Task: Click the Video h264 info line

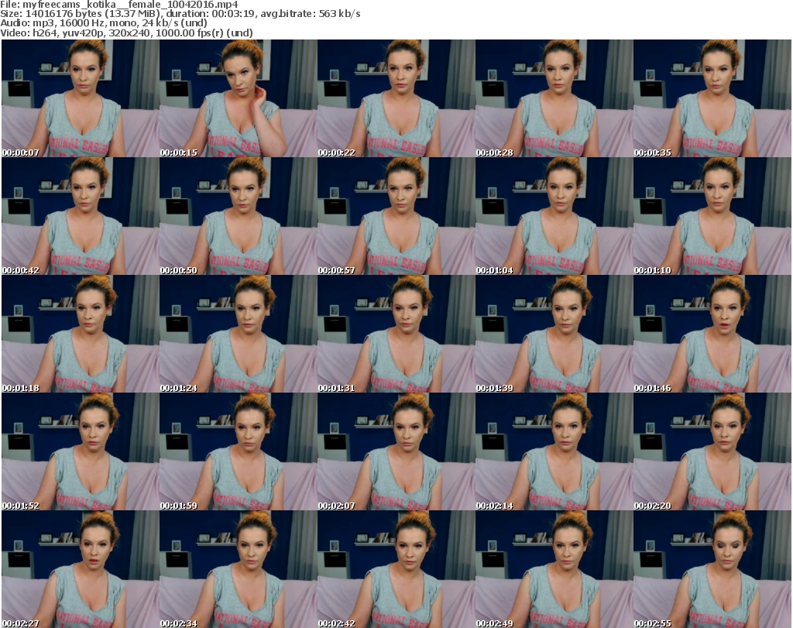Action: tap(126, 33)
